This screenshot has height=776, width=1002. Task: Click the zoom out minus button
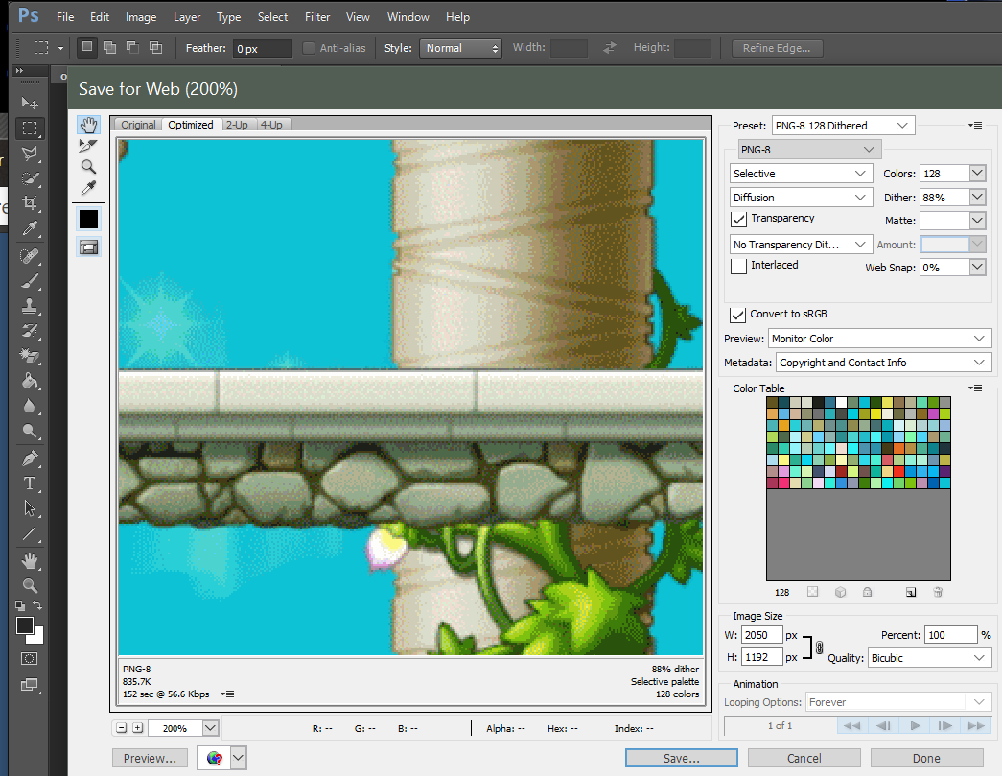(x=122, y=728)
